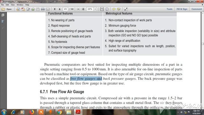Open the Tools pane
Image resolution: width=204 pixels, height=115 pixels.
pos(169,9)
